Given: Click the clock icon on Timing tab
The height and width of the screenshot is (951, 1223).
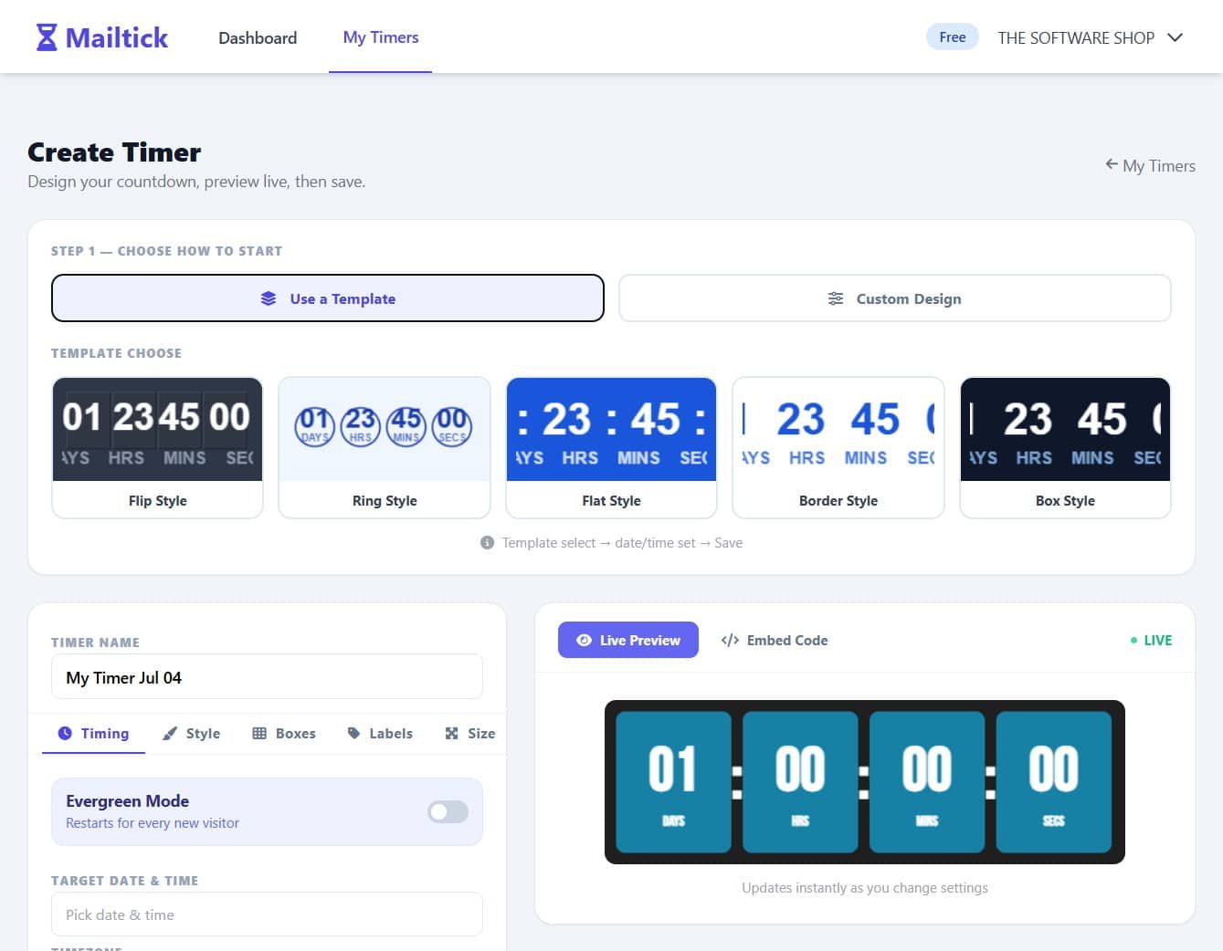Looking at the screenshot, I should [65, 733].
